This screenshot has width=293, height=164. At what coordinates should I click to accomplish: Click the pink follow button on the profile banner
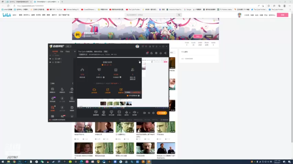click(x=198, y=36)
